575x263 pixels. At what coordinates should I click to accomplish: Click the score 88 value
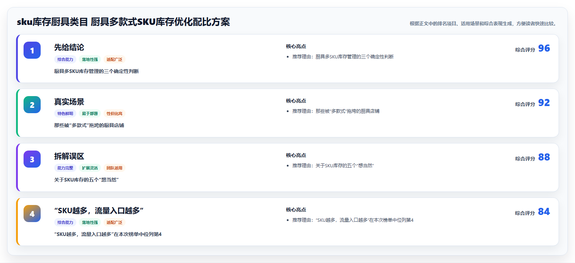[x=544, y=157]
